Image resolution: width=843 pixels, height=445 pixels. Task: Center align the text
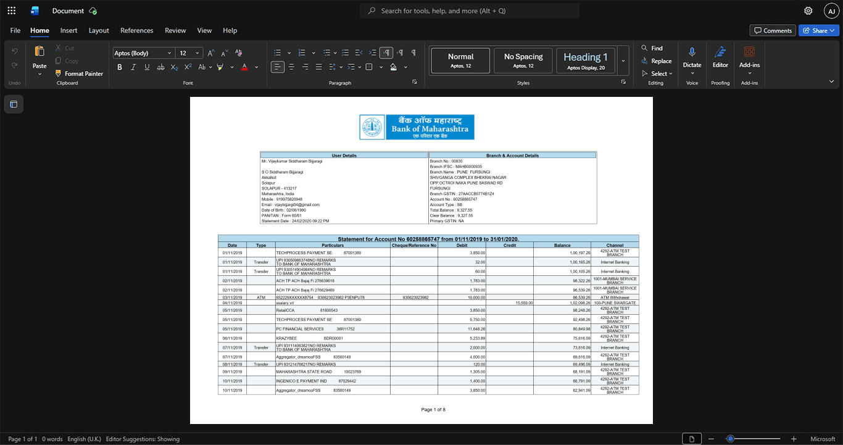coord(291,67)
